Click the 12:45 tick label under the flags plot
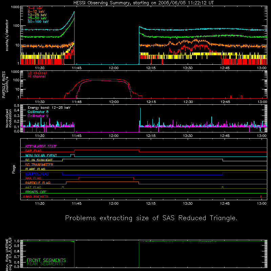Image resolution: width=271 pixels, height=271 pixels. tap(225, 204)
